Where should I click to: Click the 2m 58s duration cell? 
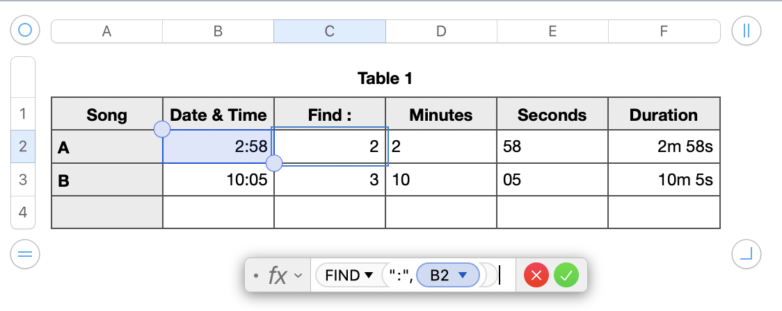pyautogui.click(x=664, y=146)
